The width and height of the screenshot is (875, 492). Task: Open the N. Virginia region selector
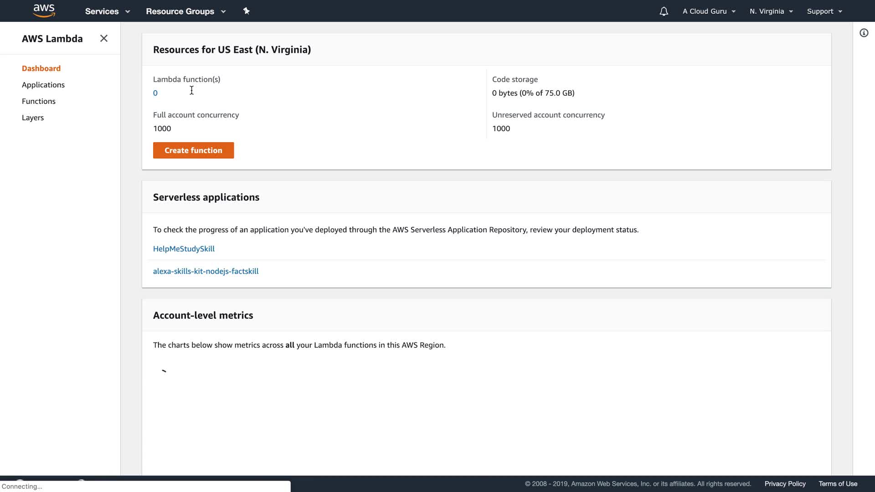[x=771, y=11]
